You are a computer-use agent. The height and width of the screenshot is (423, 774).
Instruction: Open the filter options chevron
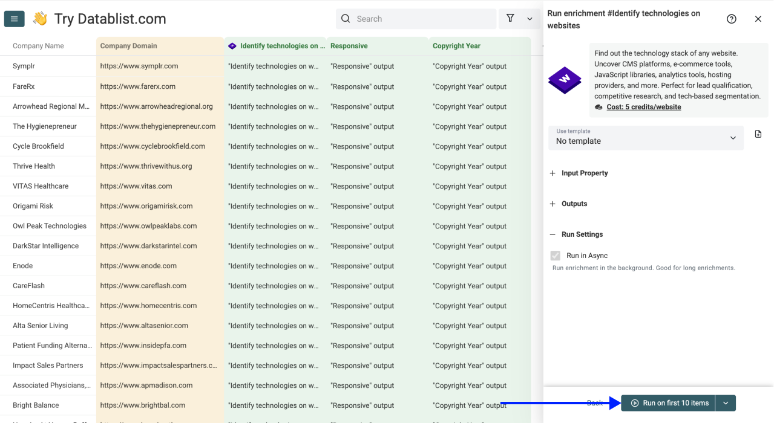click(530, 19)
